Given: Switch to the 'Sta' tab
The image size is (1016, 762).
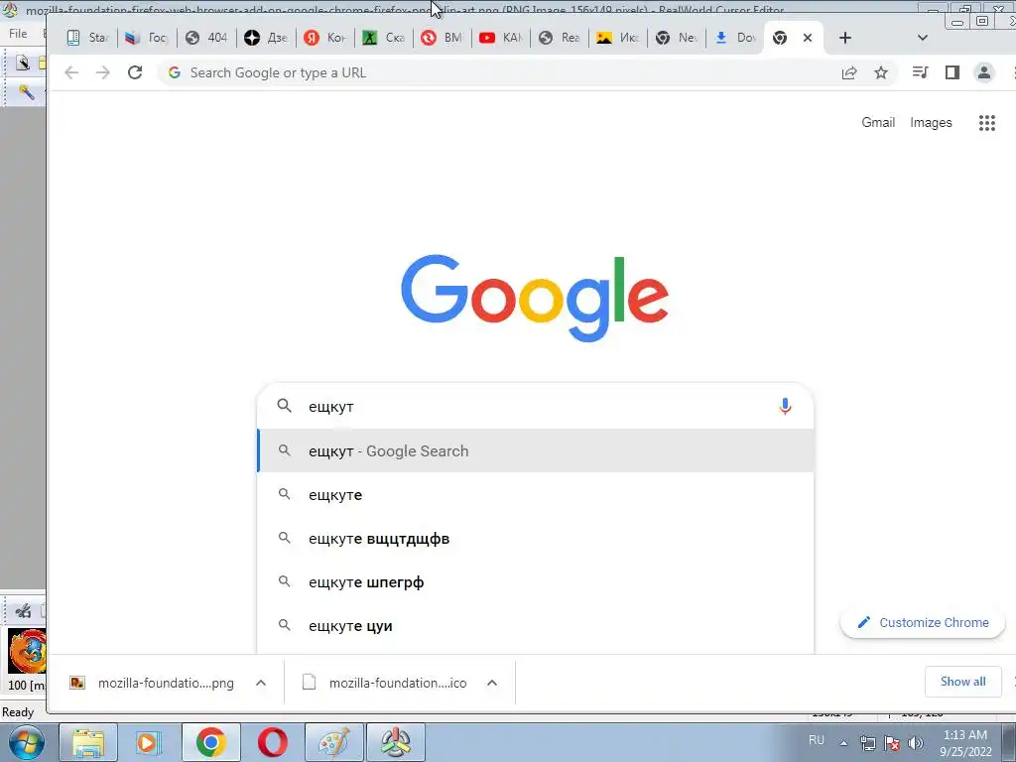Looking at the screenshot, I should click(88, 38).
